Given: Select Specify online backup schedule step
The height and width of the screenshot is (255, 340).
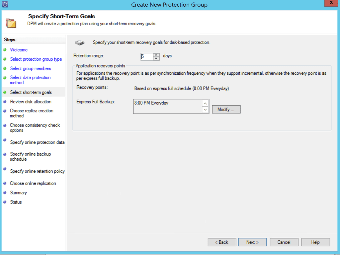Looking at the screenshot, I should pos(30,157).
